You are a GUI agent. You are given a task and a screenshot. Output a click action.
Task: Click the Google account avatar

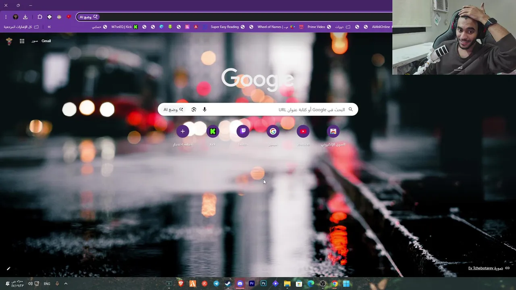coord(9,41)
